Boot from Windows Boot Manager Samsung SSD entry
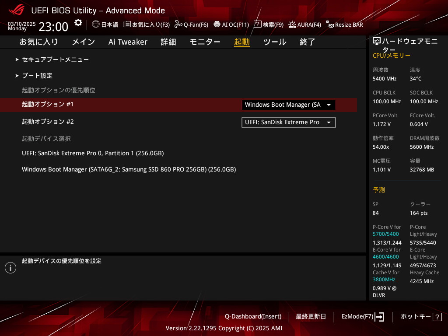 pyautogui.click(x=129, y=169)
